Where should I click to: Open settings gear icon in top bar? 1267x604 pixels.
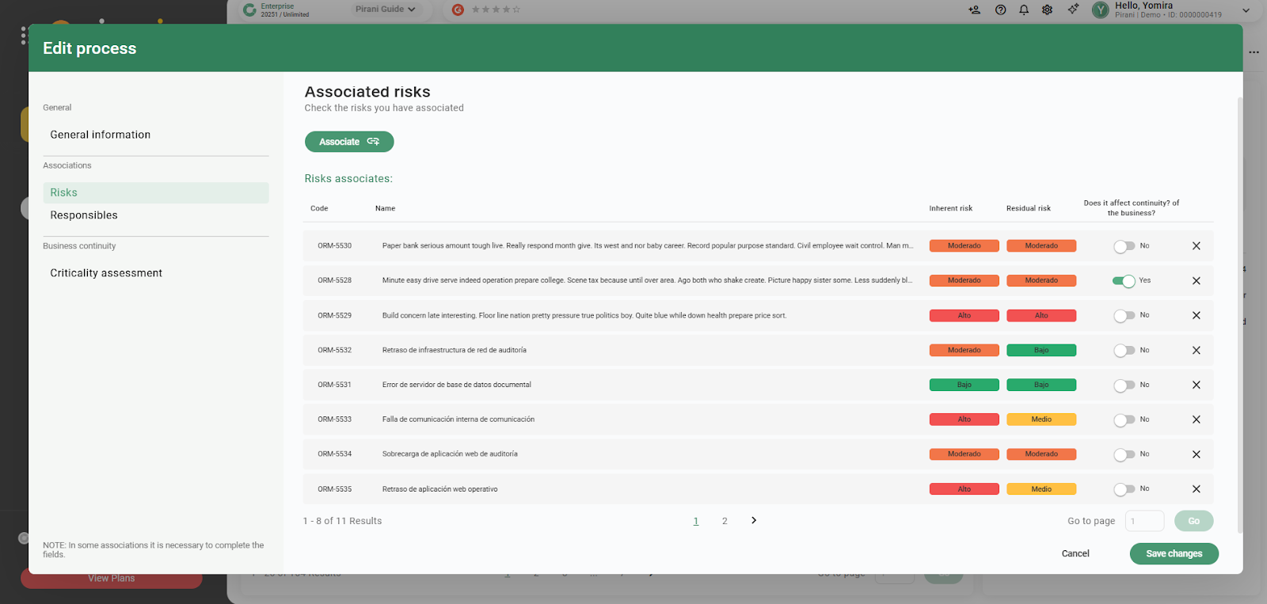click(x=1047, y=10)
